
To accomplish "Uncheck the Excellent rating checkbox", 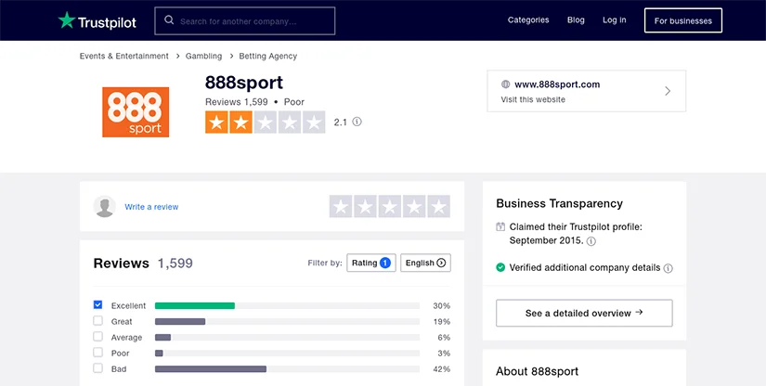I will pyautogui.click(x=97, y=305).
